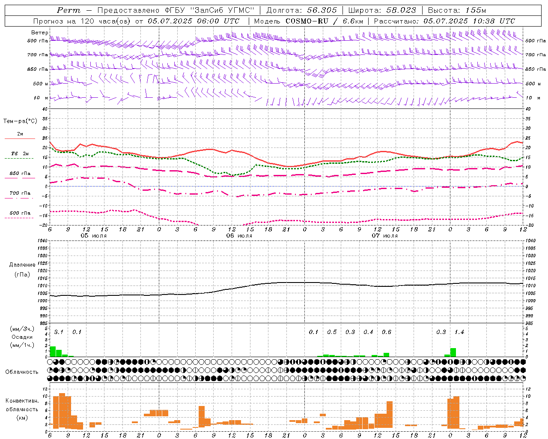
Task: Click the "Perm" station name in header
Action: 68,10
